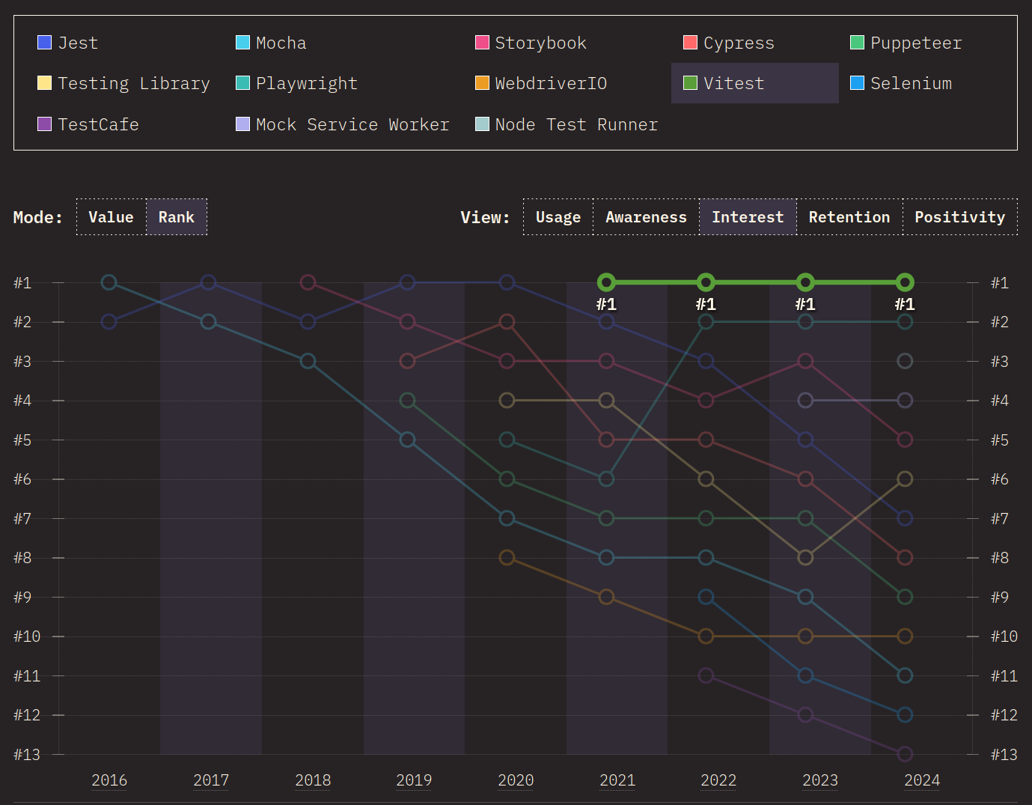Image resolution: width=1032 pixels, height=805 pixels.
Task: Click Vitest 2023 rank #1 data point
Action: 805,282
